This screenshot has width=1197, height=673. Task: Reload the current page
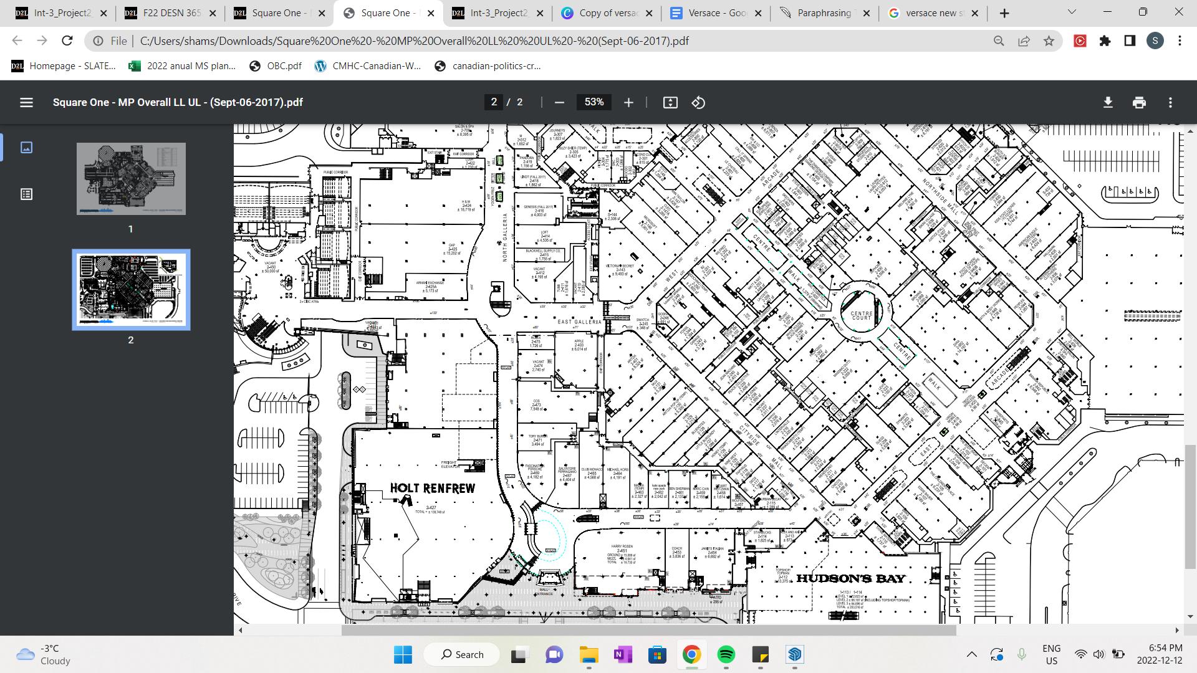pyautogui.click(x=67, y=41)
